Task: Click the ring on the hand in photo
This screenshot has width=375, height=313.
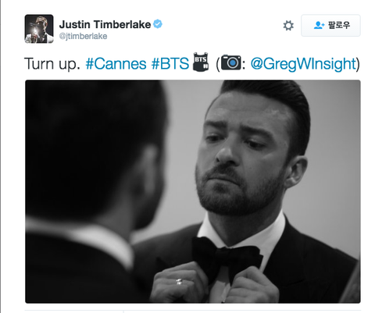Action: coord(179,282)
